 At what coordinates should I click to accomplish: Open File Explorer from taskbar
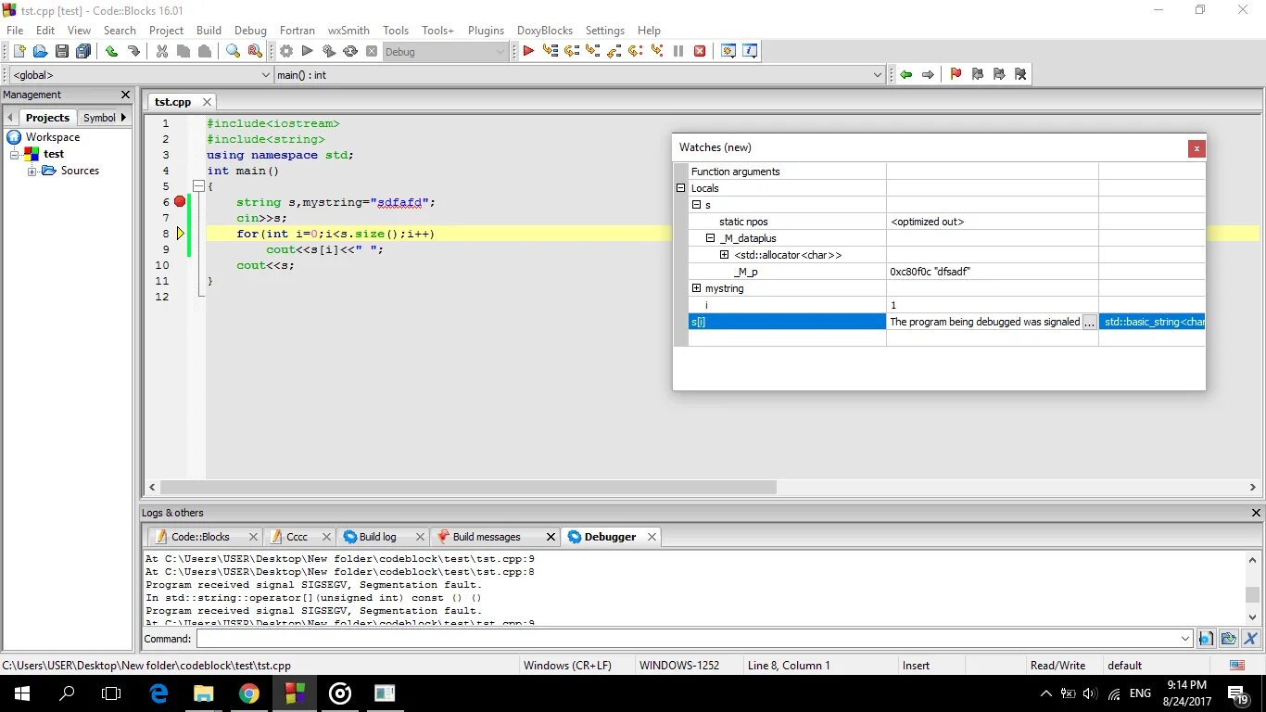[203, 693]
